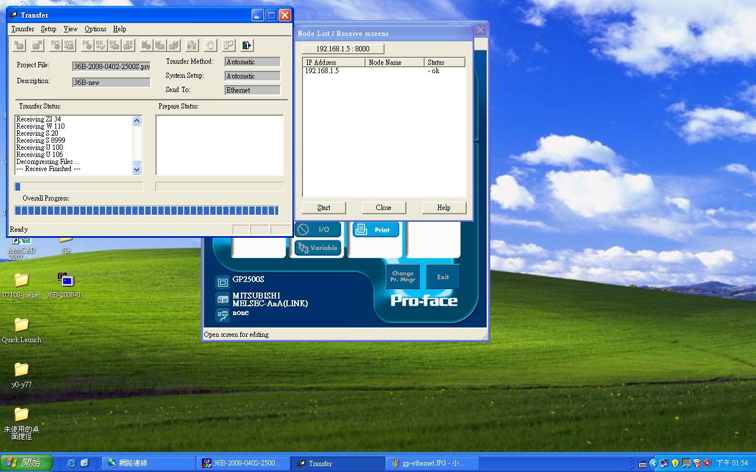Click the hand icon in Transfer toolbar
This screenshot has width=756, height=472.
[x=210, y=45]
